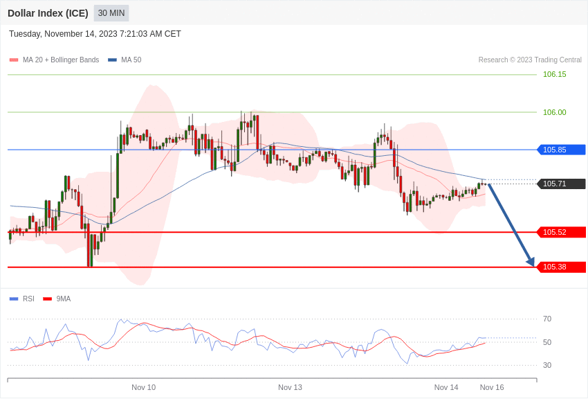This screenshot has width=588, height=399.
Task: Click the 9MA legend label
Action: click(x=64, y=299)
